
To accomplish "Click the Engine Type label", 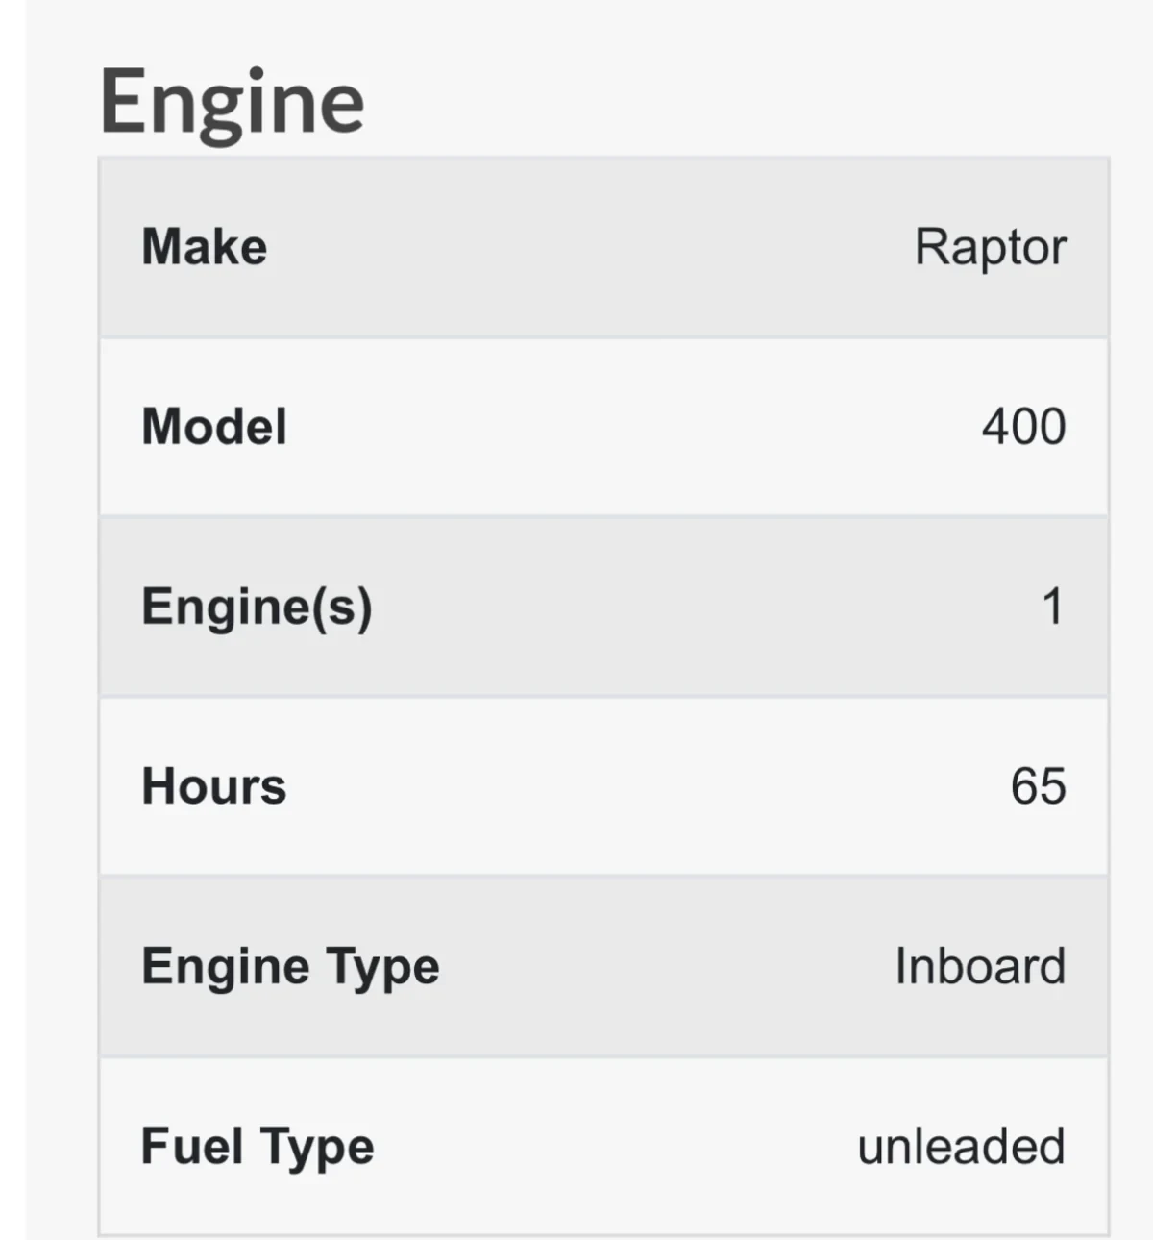I will pyautogui.click(x=290, y=967).
